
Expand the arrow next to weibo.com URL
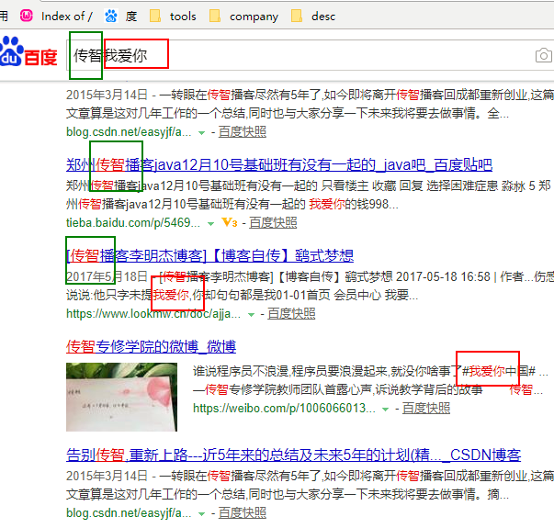click(x=387, y=409)
